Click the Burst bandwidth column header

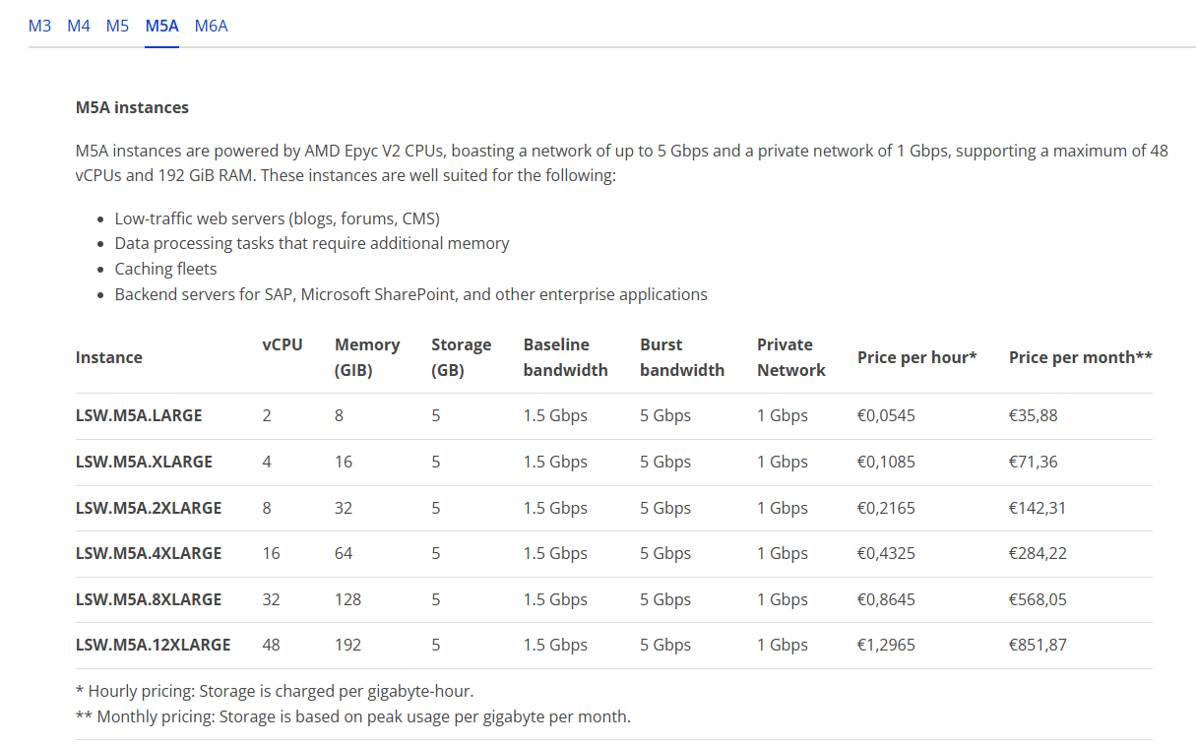click(x=682, y=357)
